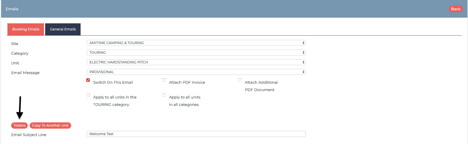Expand the Email Message dropdown set to Provisional
The height and width of the screenshot is (144, 468).
(x=196, y=72)
